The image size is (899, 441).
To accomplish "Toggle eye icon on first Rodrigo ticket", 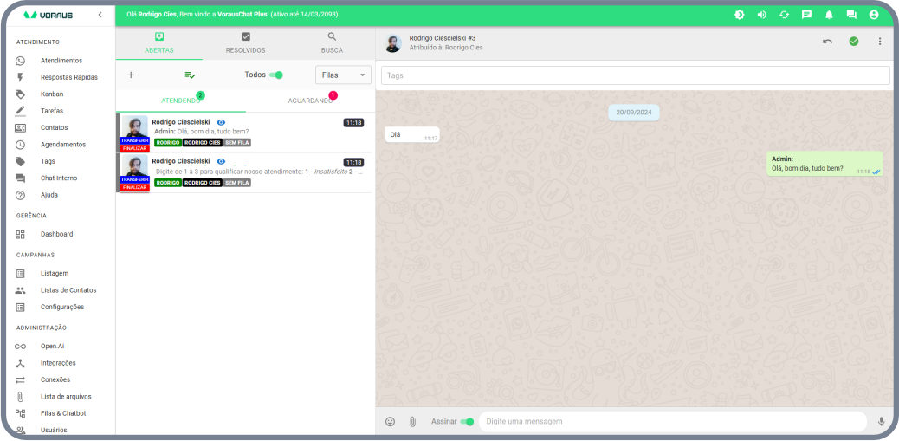I will pos(221,123).
